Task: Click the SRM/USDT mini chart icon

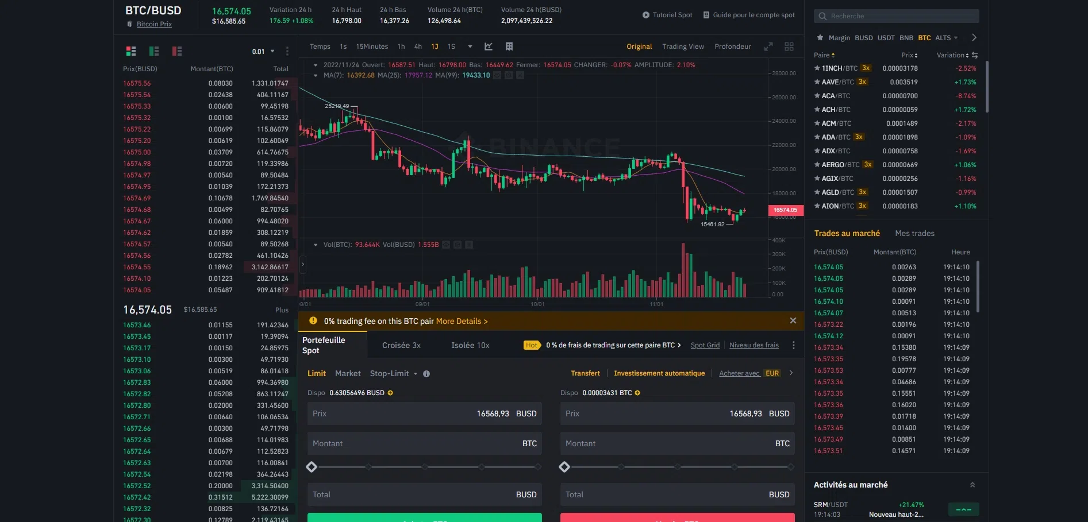Action: tap(963, 509)
